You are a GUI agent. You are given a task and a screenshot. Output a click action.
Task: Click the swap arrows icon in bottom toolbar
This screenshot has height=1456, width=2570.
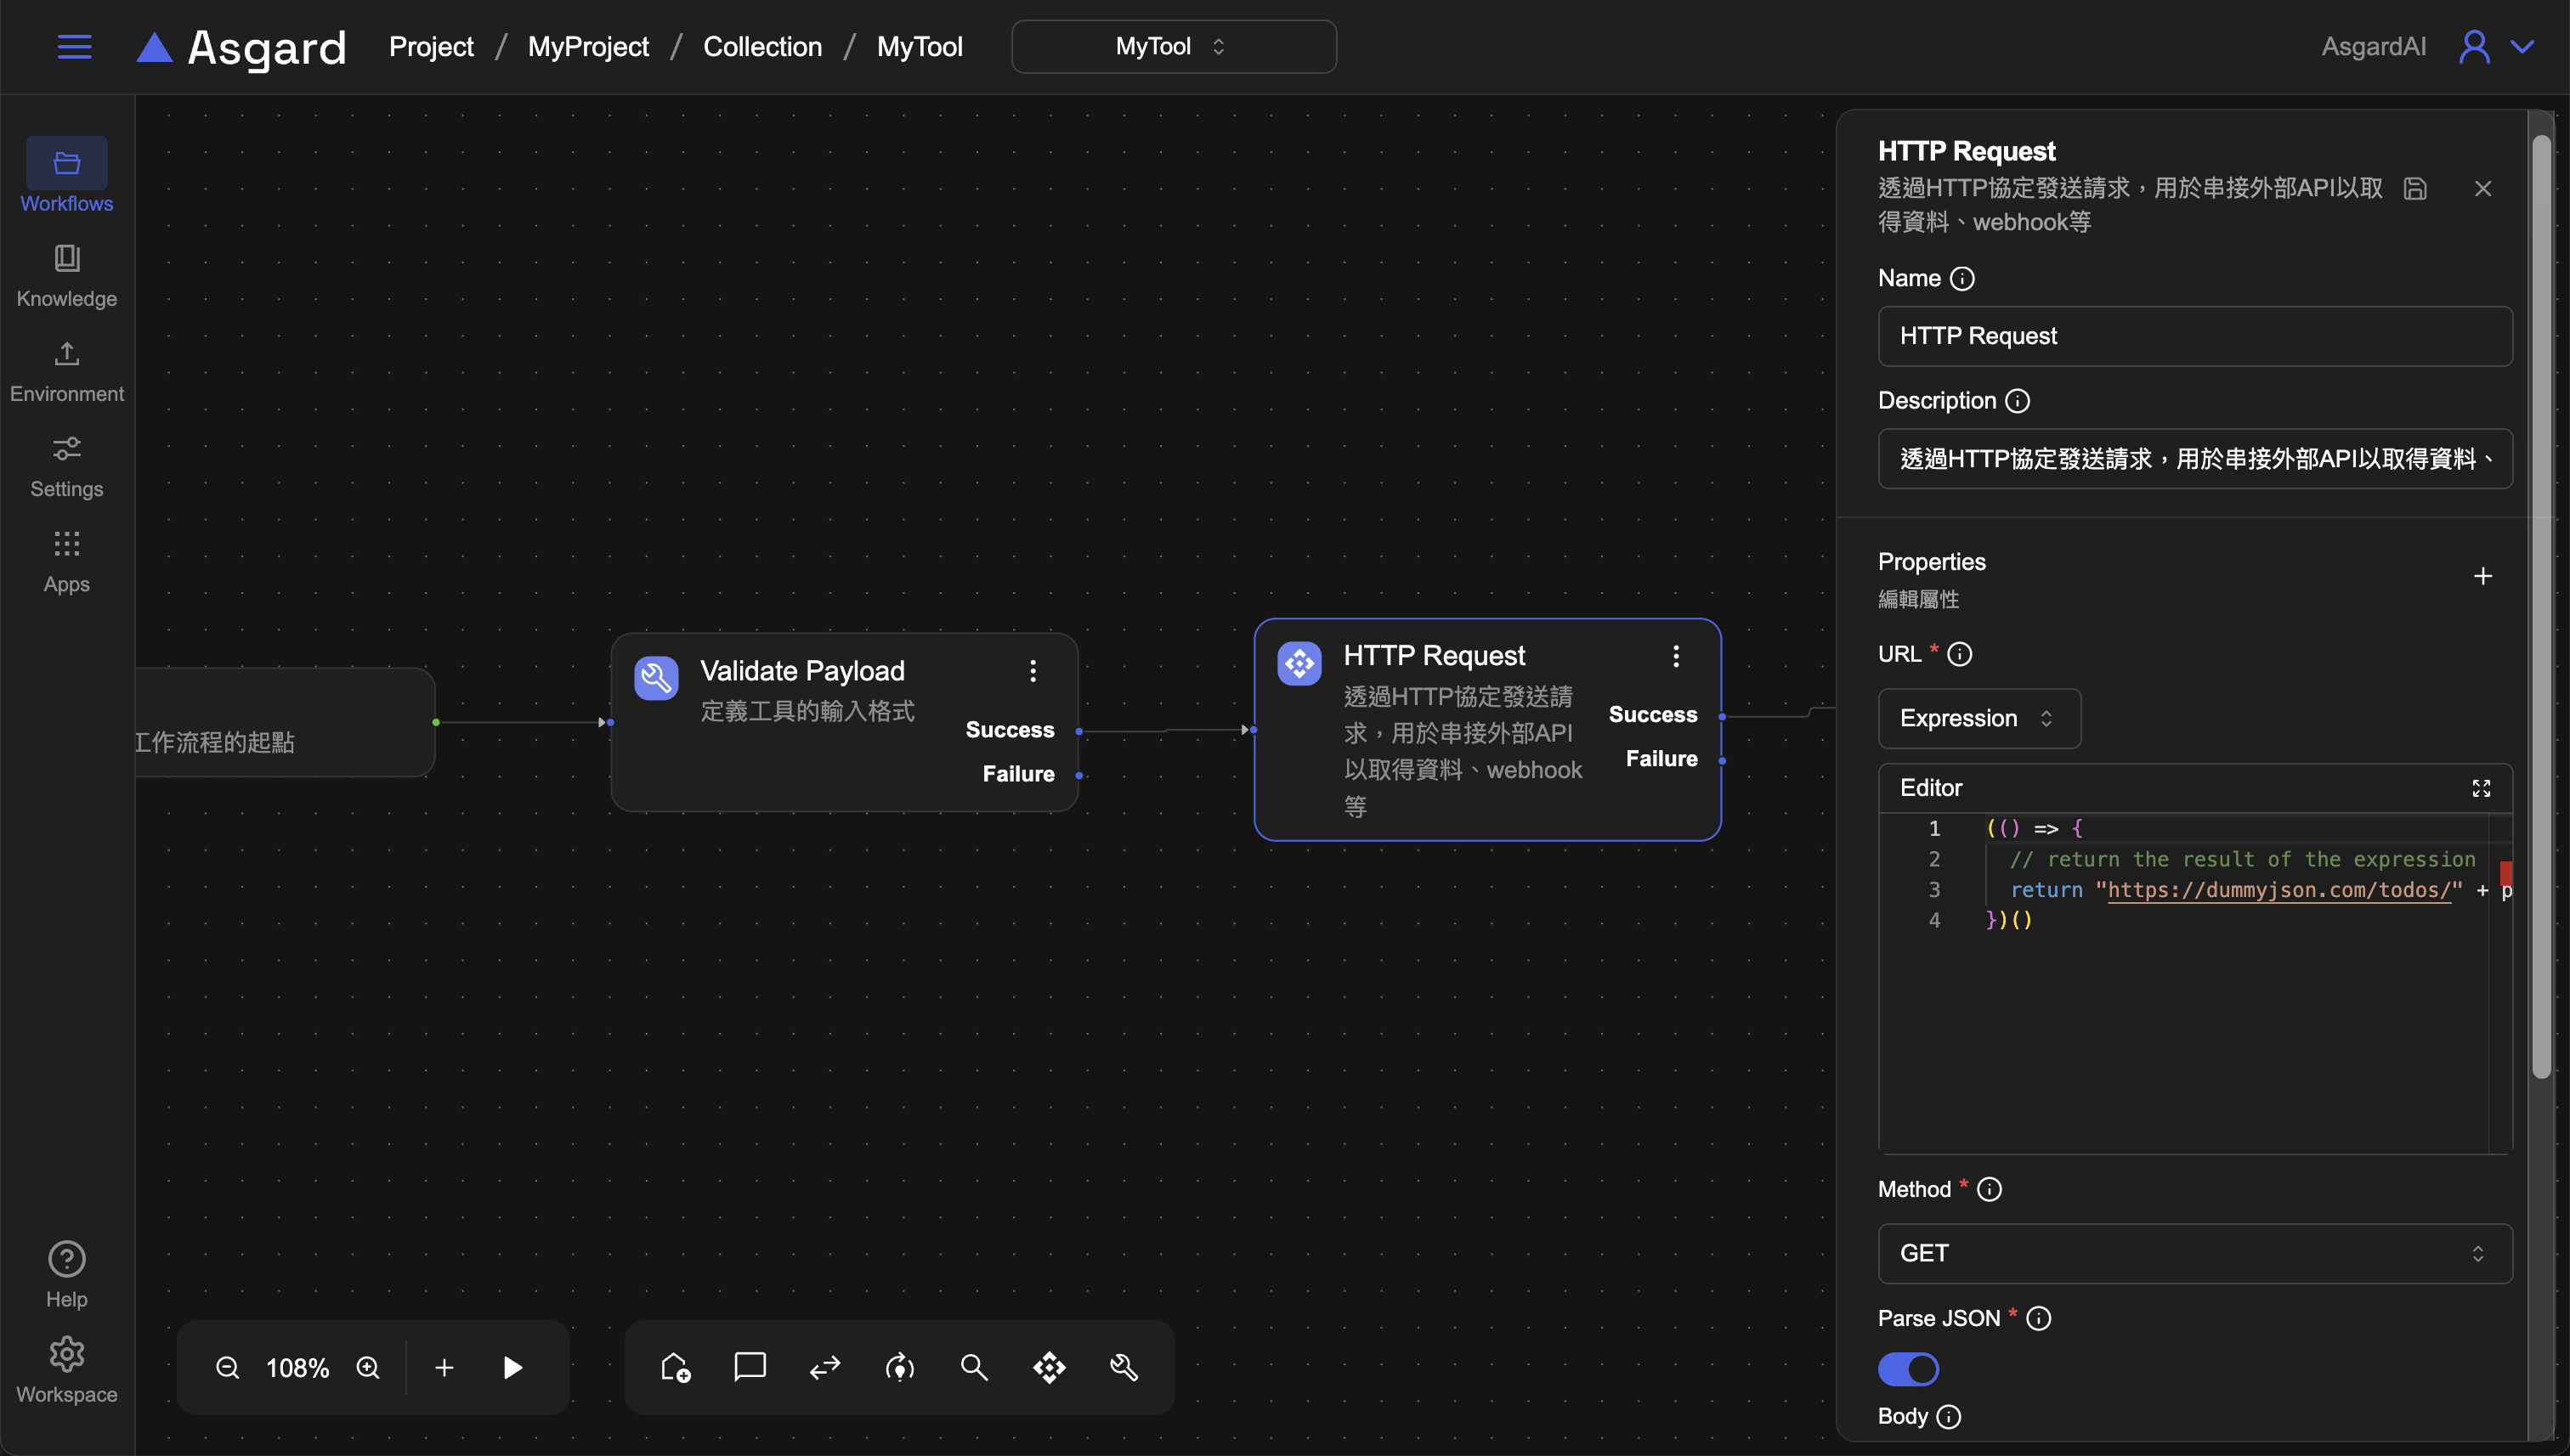(x=824, y=1367)
